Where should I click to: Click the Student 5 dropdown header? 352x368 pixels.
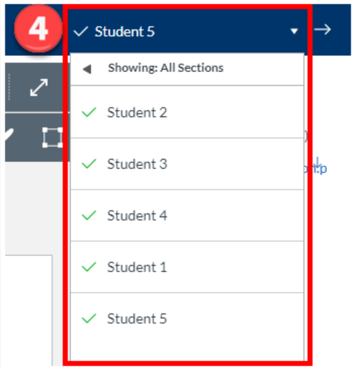187,31
